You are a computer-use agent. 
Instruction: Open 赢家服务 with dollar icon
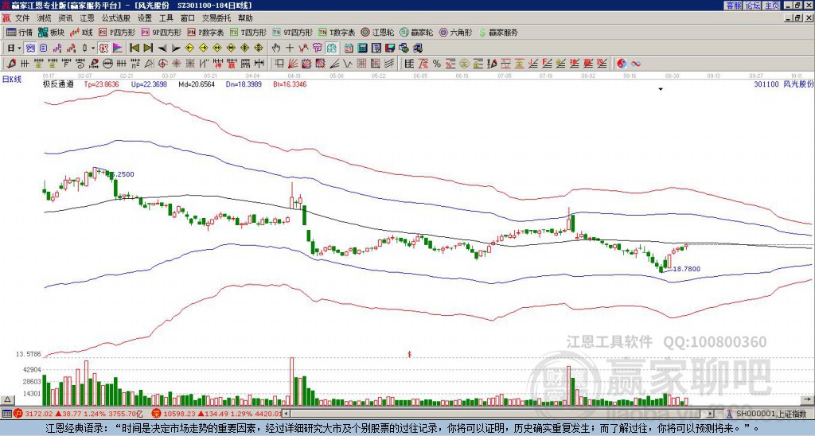498,32
